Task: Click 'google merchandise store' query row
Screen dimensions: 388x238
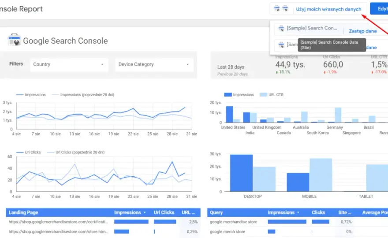Action: click(x=233, y=222)
